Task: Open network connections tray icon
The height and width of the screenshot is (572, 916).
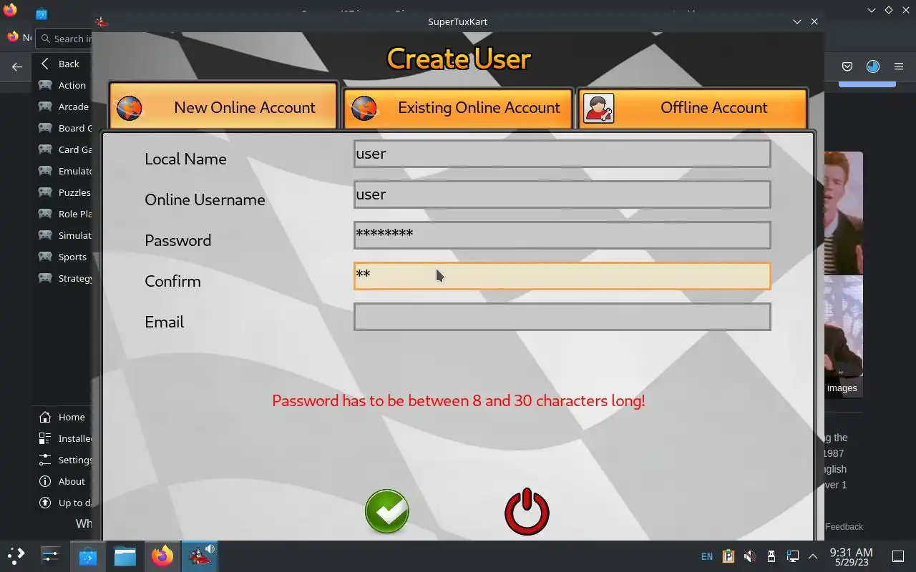Action: (792, 556)
